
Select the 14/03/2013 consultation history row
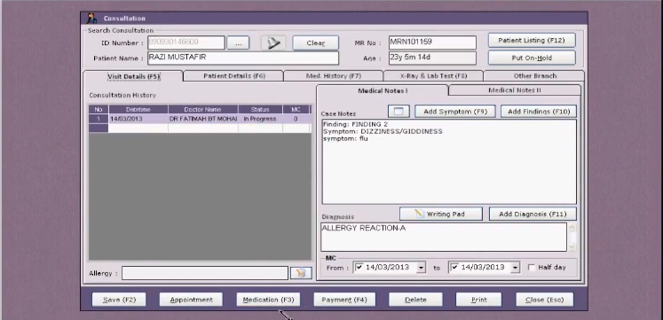(x=200, y=119)
